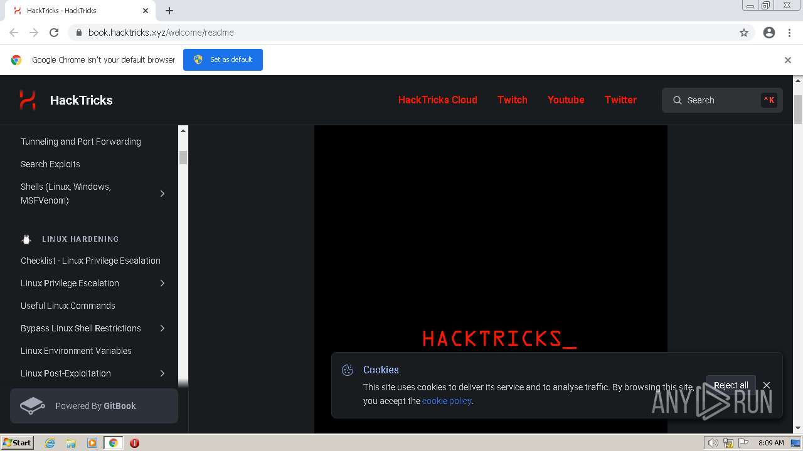Open the Search Exploits page

(x=50, y=164)
